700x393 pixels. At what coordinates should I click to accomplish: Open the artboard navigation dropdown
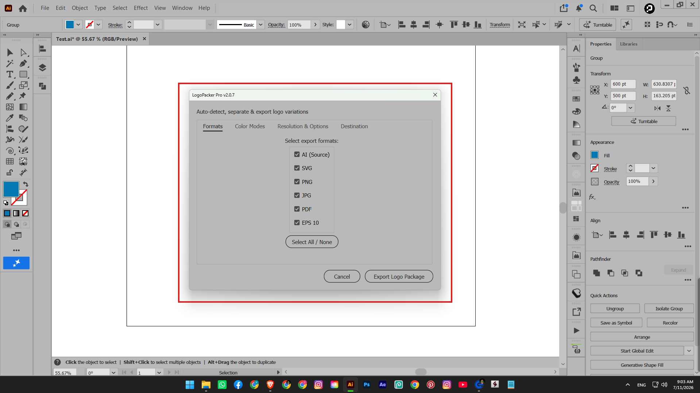159,372
